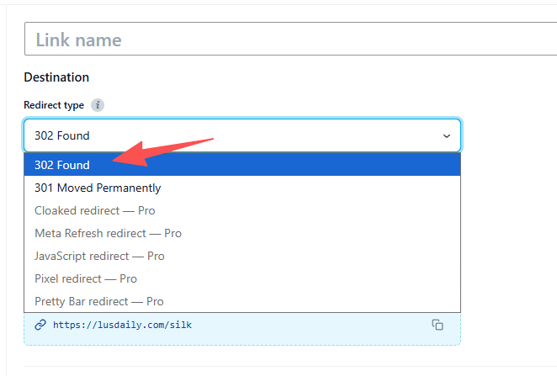Click the red arrow annotation pointing at 302 Found
The width and height of the screenshot is (557, 376).
coord(162,152)
